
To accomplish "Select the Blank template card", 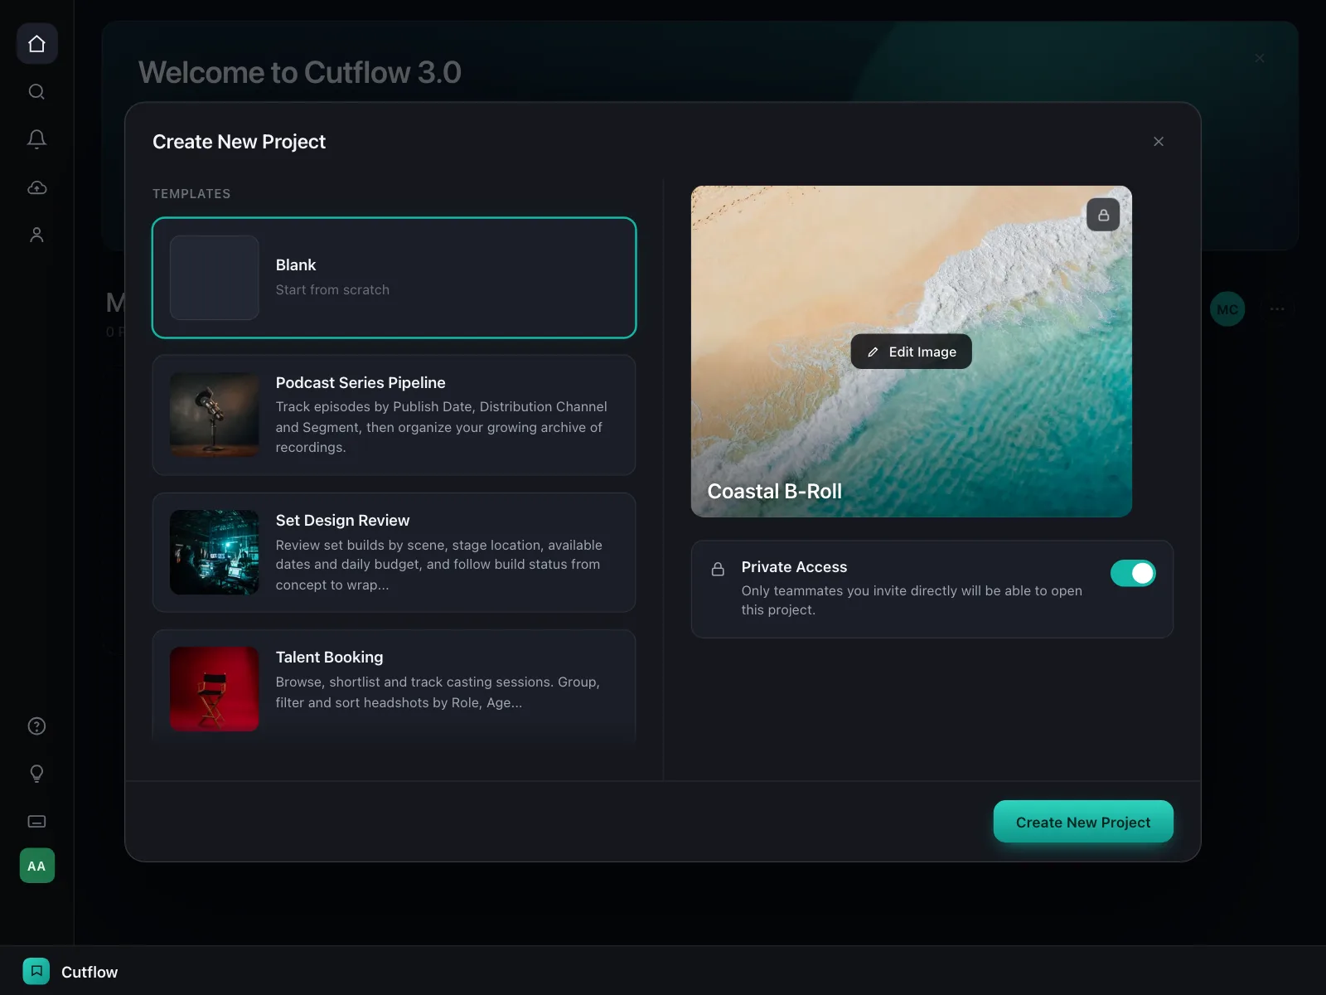I will [394, 278].
